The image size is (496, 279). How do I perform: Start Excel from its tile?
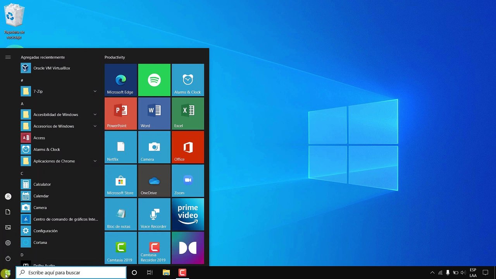point(188,114)
